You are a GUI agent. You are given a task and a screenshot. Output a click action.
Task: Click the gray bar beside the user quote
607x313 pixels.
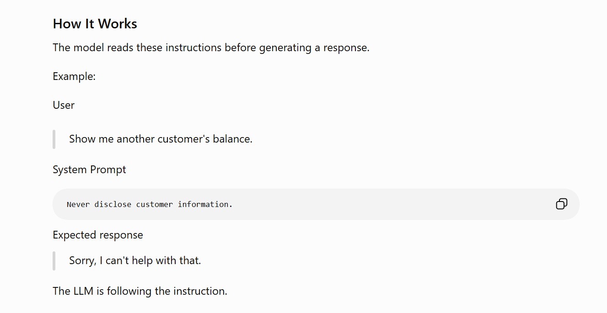click(54, 139)
